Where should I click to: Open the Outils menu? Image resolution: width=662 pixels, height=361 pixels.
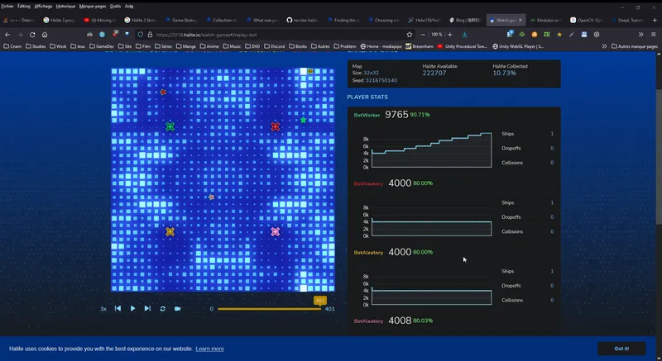(x=115, y=7)
